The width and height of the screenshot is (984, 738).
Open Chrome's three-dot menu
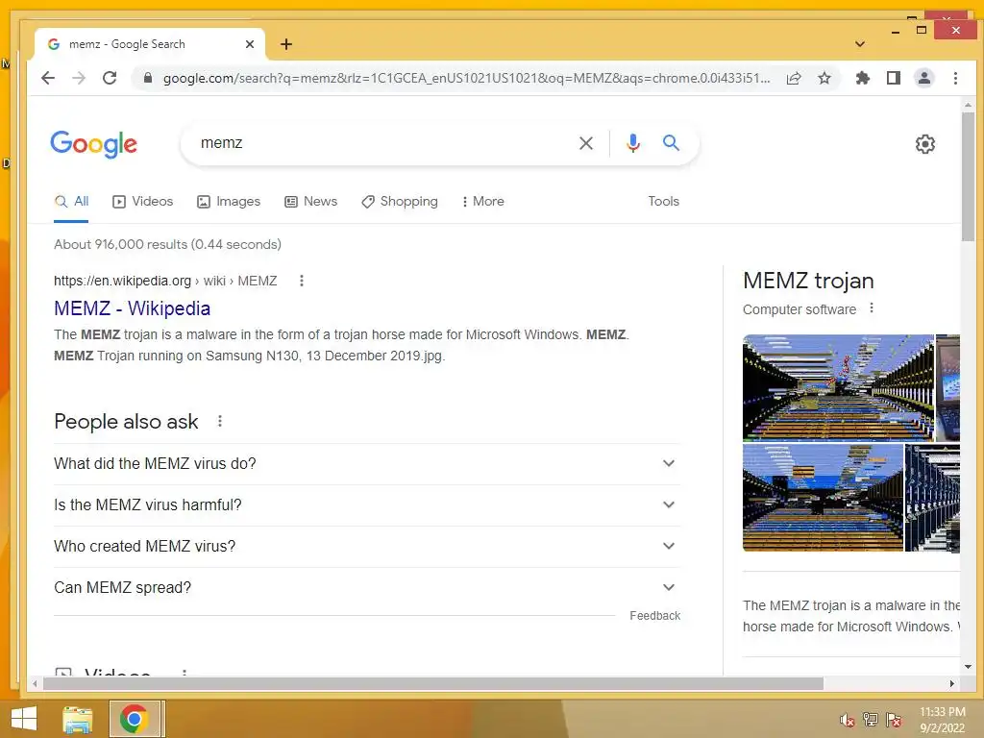pyautogui.click(x=955, y=78)
